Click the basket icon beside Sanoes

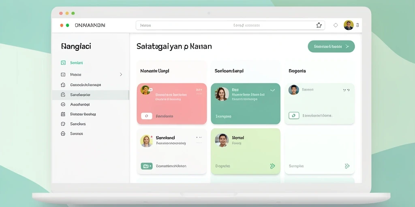(63, 133)
